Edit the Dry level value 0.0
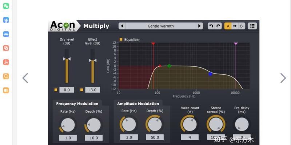291x145 pixels. point(67,90)
